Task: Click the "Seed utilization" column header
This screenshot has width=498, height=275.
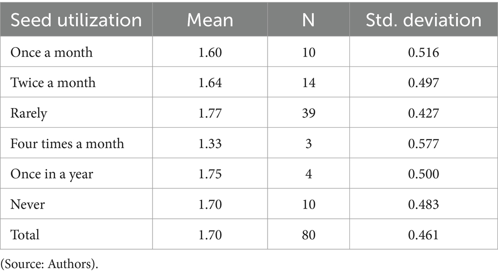Action: click(x=76, y=20)
